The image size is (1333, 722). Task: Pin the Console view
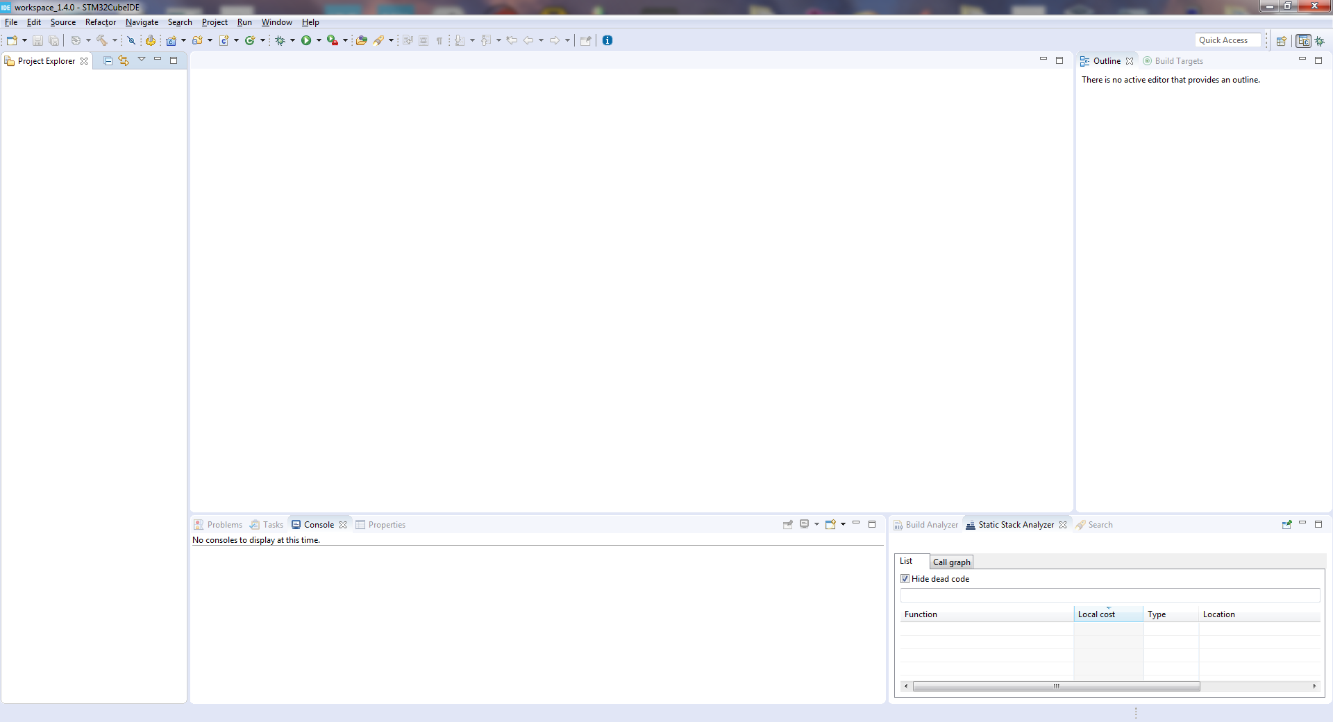pyautogui.click(x=787, y=525)
